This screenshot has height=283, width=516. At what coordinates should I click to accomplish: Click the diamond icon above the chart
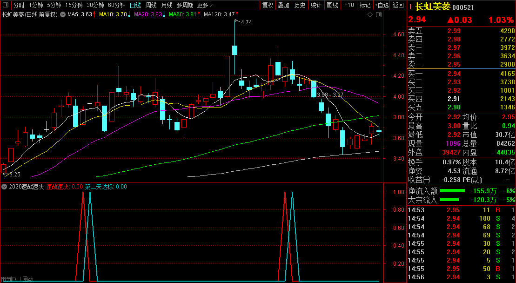point(370,15)
